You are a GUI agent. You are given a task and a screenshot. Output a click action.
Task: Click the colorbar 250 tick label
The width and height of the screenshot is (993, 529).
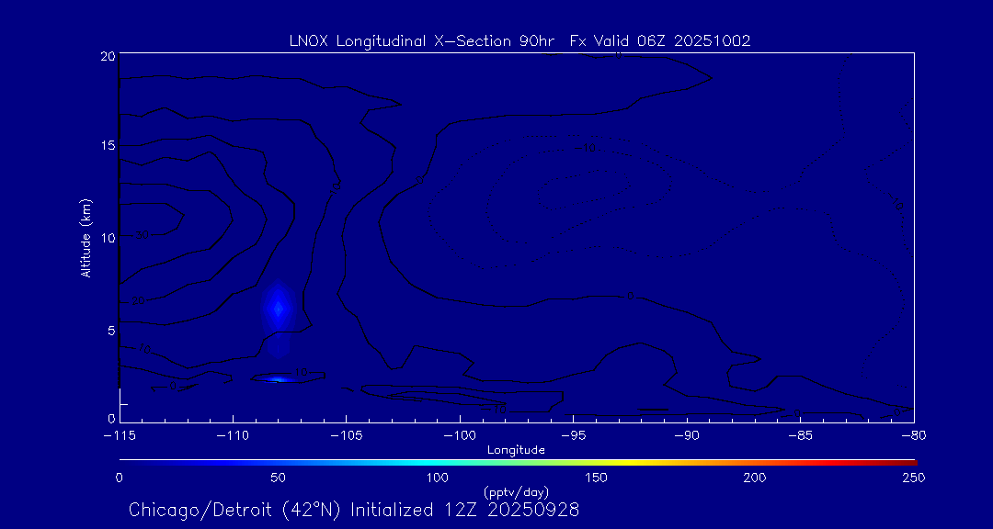click(x=914, y=478)
